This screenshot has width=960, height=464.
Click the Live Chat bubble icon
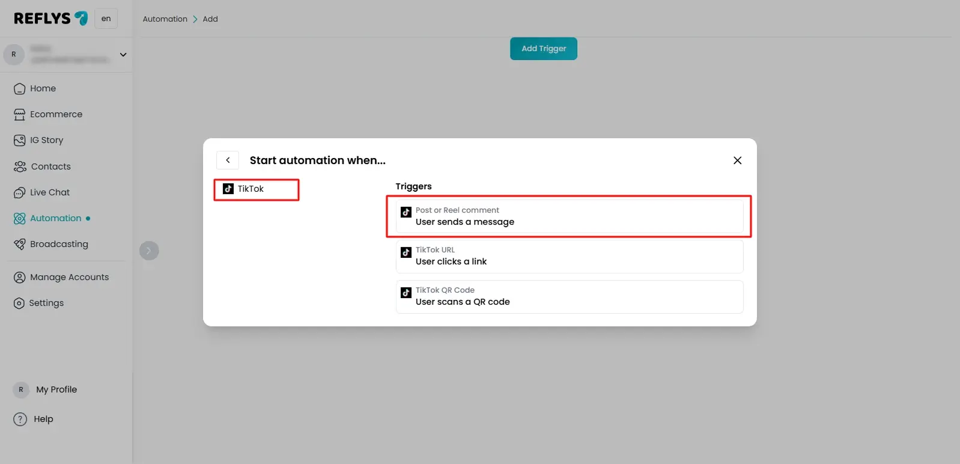tap(19, 193)
